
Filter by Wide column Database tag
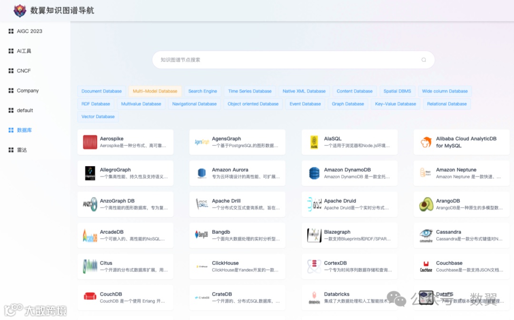click(x=445, y=91)
